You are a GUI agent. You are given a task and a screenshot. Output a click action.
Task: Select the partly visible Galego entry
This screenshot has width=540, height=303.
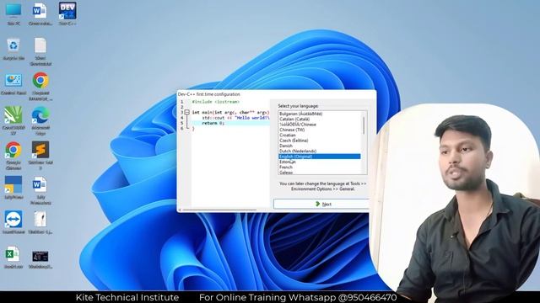click(x=319, y=172)
